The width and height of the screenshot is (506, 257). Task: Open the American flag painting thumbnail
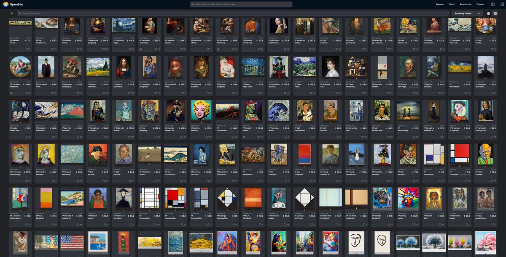coord(72,242)
